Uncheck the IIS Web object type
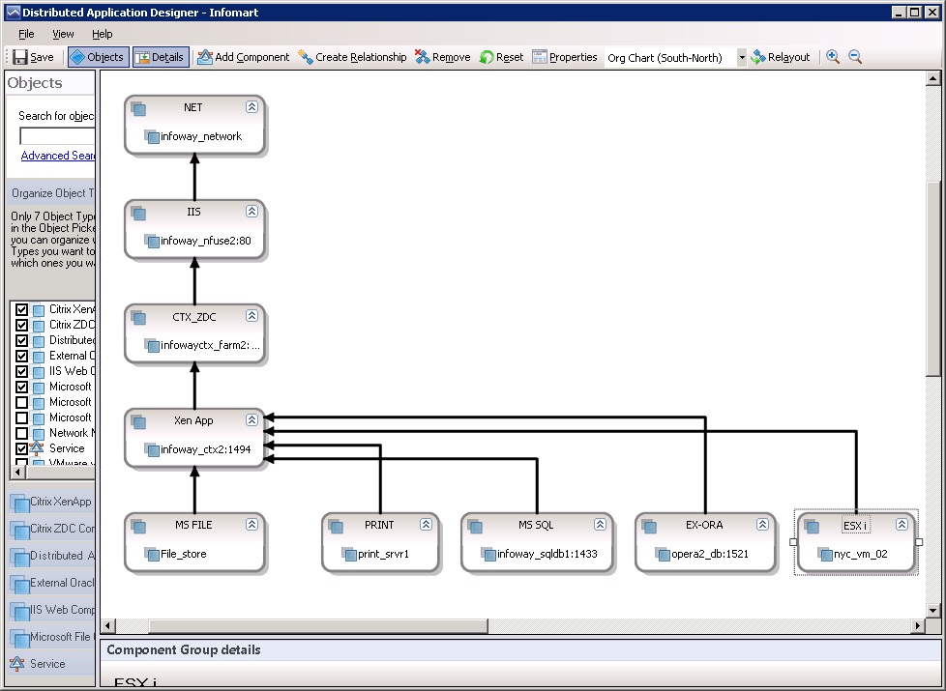The width and height of the screenshot is (946, 691). click(21, 371)
